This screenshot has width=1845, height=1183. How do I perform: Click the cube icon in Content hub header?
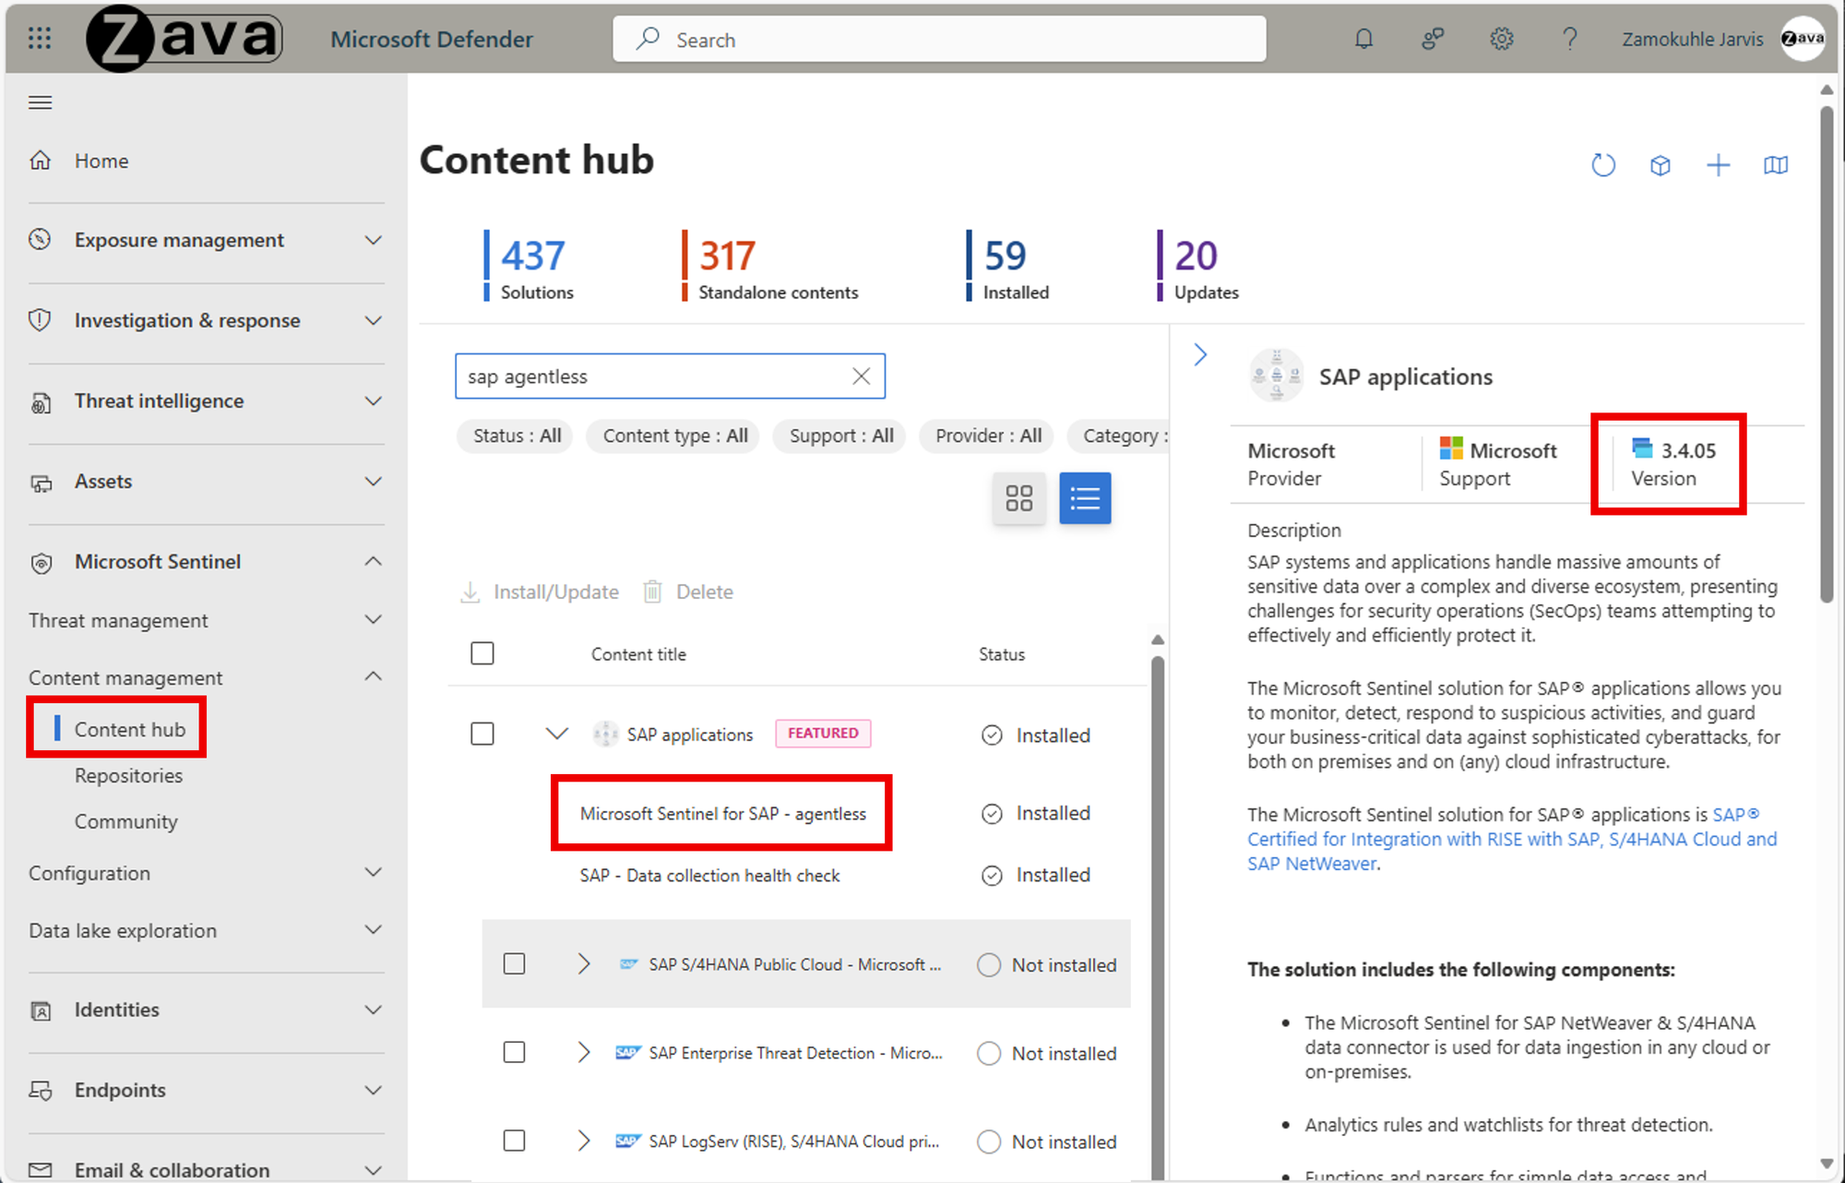(x=1660, y=165)
